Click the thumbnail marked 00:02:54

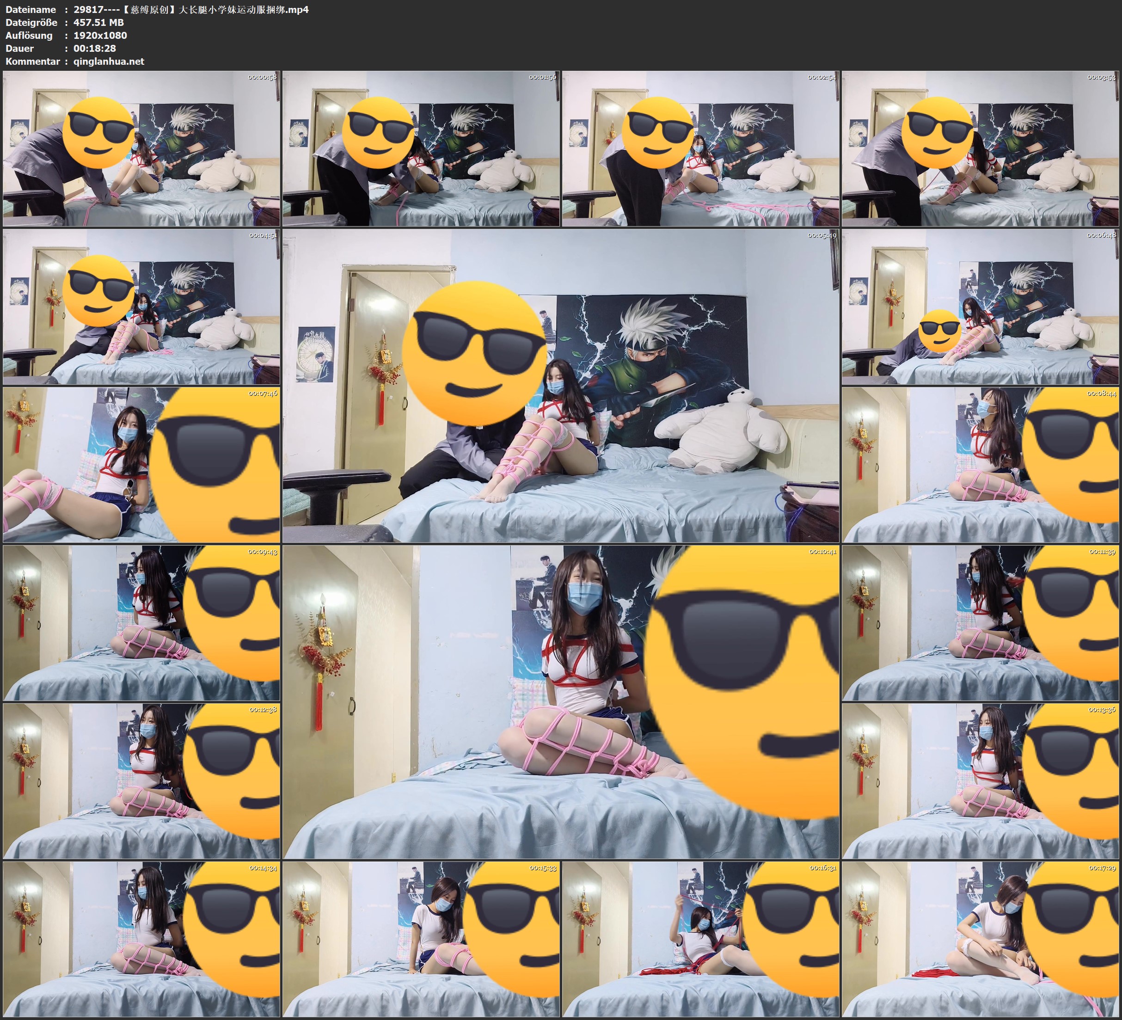700,148
